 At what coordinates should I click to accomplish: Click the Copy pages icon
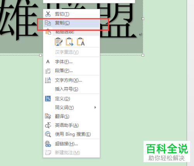click(48, 23)
